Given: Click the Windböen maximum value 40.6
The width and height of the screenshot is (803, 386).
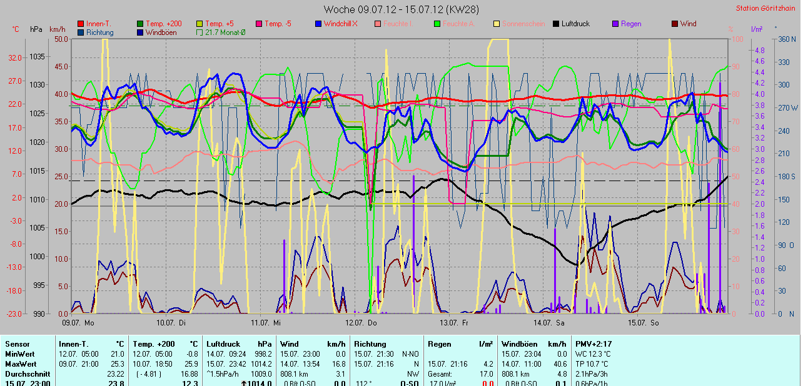Looking at the screenshot, I should [559, 364].
